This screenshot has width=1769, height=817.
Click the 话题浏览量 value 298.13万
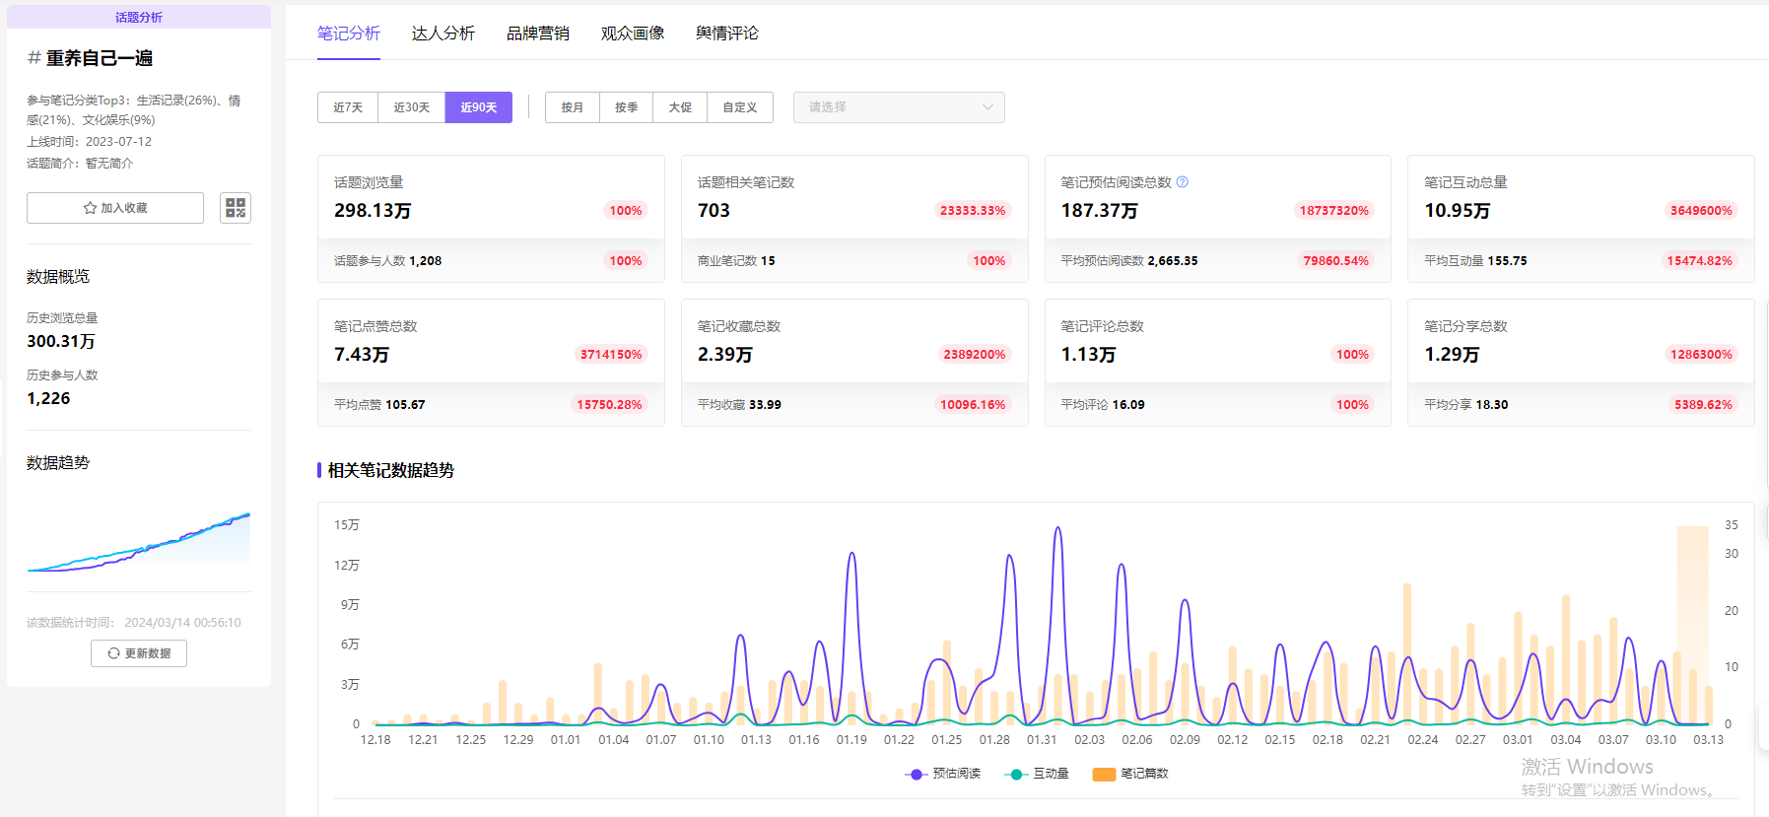373,210
